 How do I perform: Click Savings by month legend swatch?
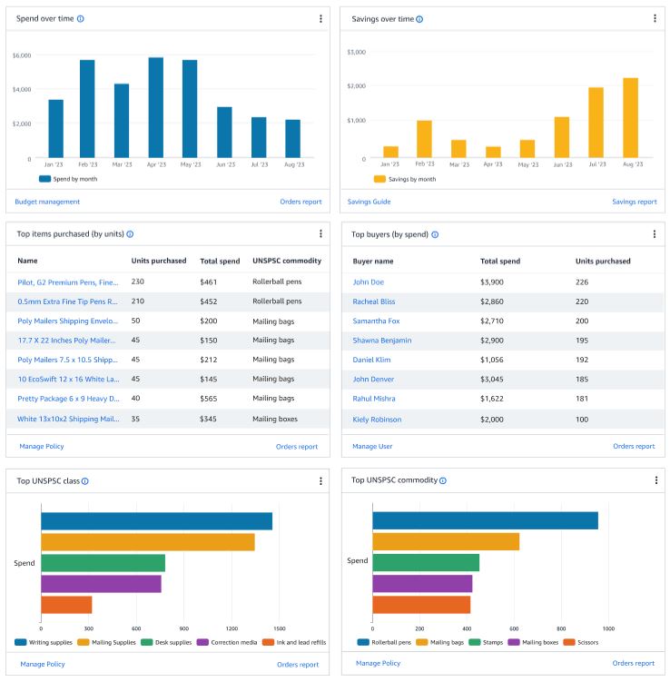click(x=379, y=179)
